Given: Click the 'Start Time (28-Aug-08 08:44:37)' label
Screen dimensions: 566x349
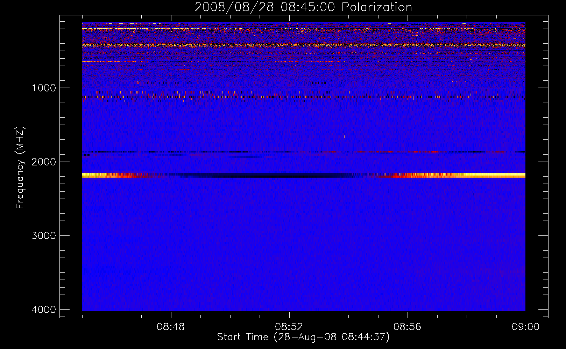Looking at the screenshot, I should point(303,337).
